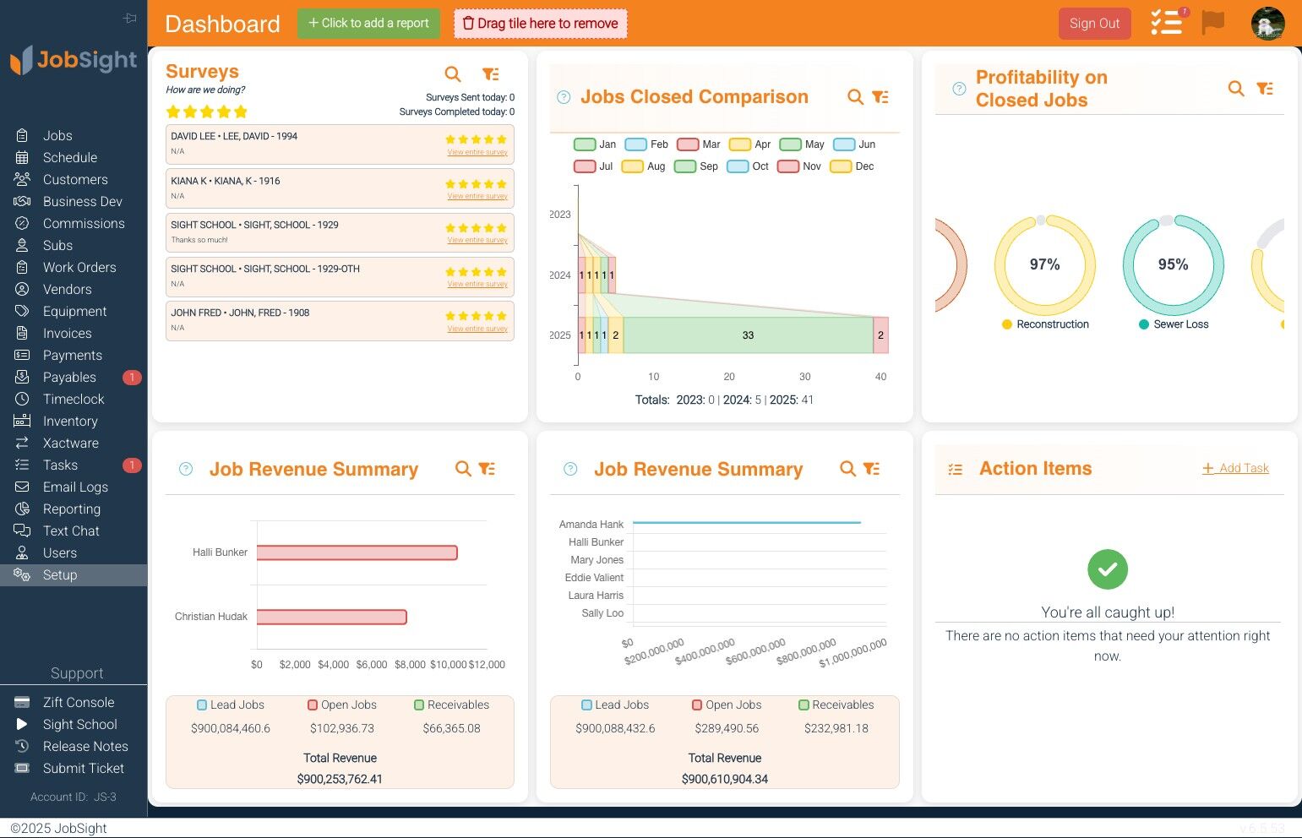Click the Timeclock clock icon
The height and width of the screenshot is (838, 1302).
[22, 399]
